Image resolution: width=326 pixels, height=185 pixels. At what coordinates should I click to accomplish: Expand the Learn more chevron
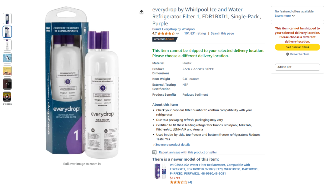pyautogui.click(x=293, y=16)
